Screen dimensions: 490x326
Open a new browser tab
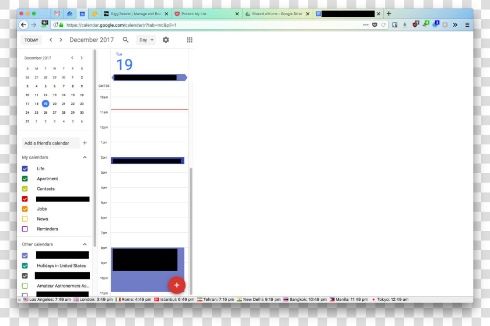tap(388, 13)
